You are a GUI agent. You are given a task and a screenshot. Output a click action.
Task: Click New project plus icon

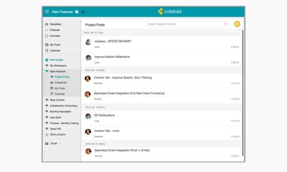[47, 60]
